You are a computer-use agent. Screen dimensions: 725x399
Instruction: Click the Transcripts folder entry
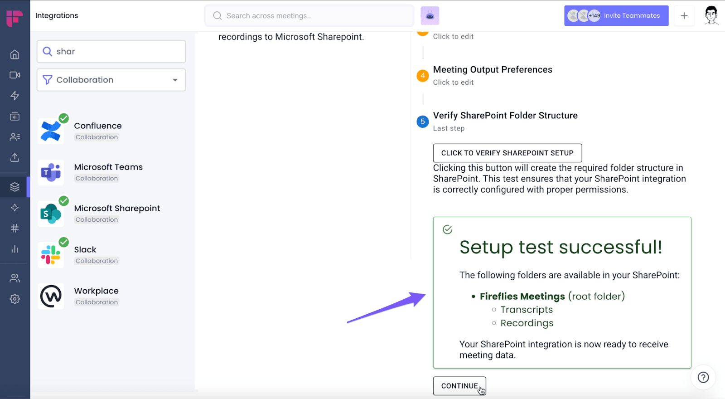point(527,310)
